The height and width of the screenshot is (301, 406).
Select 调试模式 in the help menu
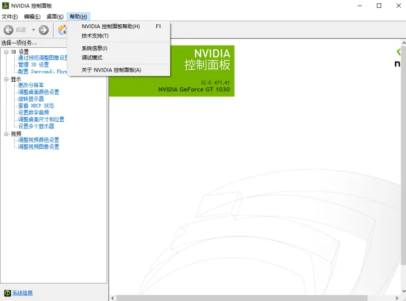click(118, 57)
